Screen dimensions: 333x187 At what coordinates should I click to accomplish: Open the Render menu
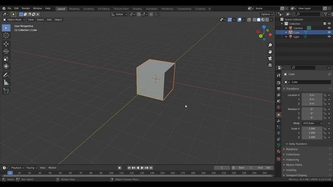click(x=26, y=8)
